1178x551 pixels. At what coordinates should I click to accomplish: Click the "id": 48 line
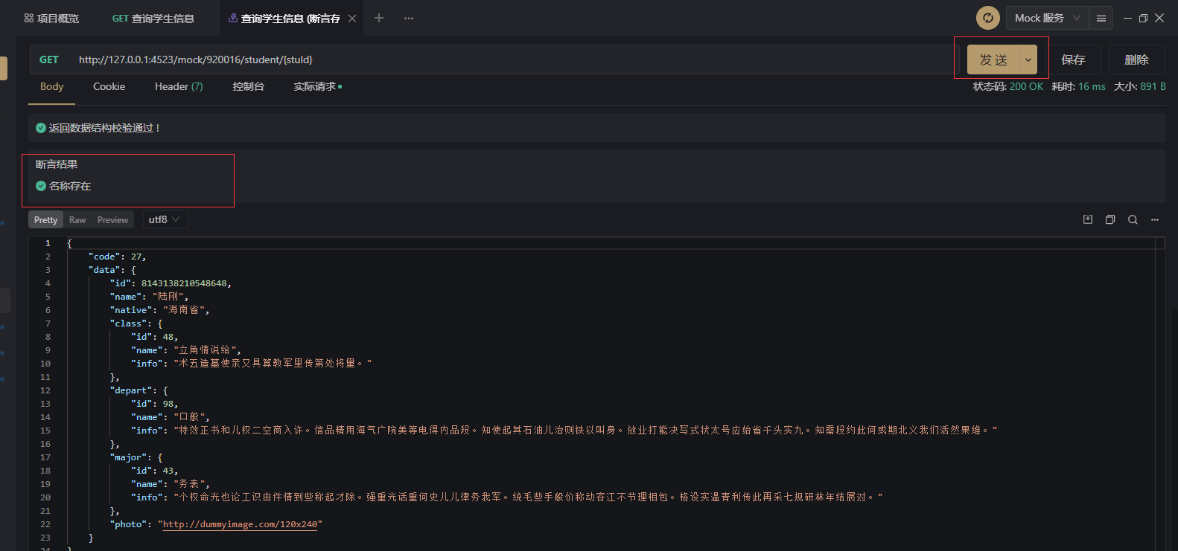[155, 337]
